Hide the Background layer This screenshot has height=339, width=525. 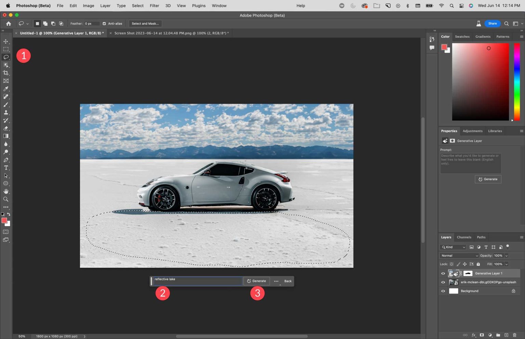click(x=443, y=291)
